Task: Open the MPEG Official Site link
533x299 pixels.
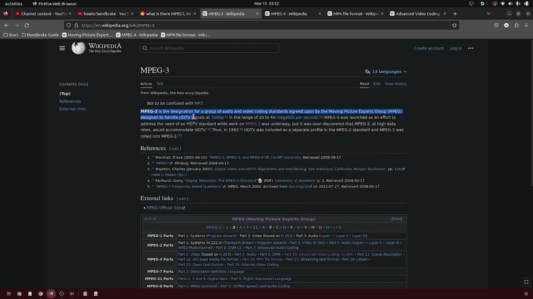Action: point(165,208)
